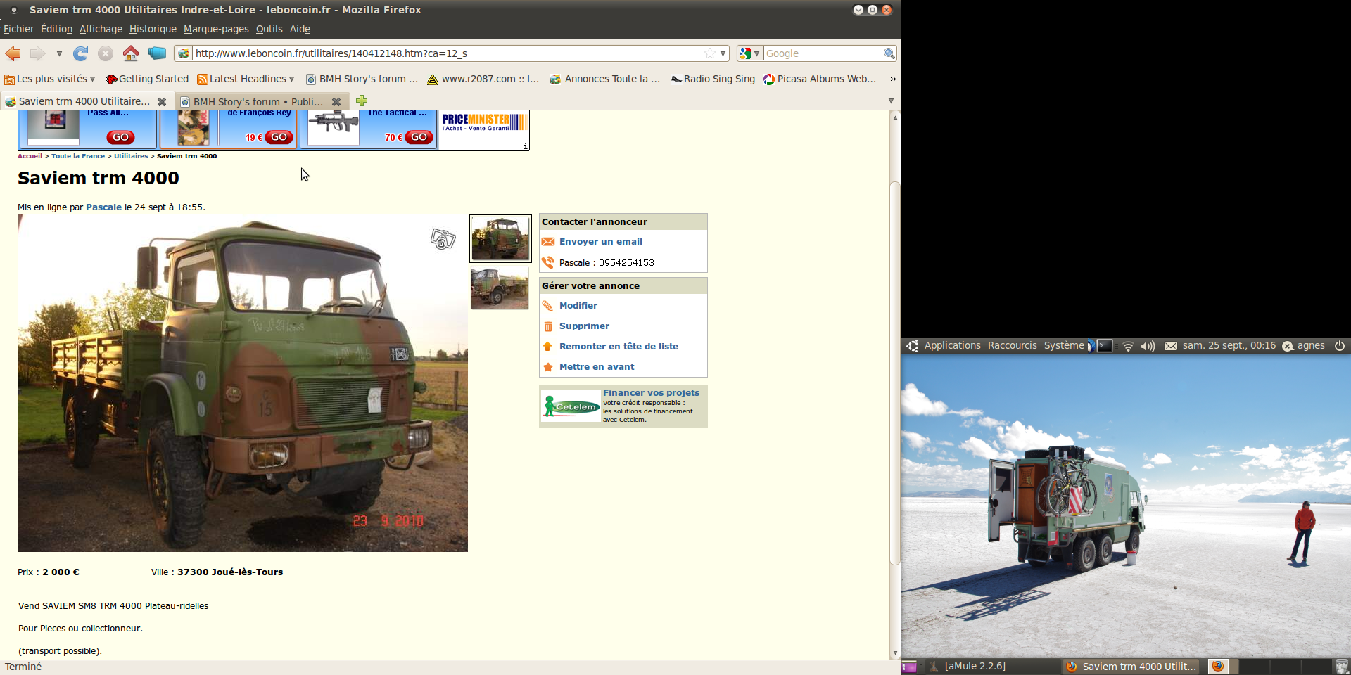1351x675 pixels.
Task: Click the Envoyer un email link
Action: [600, 242]
